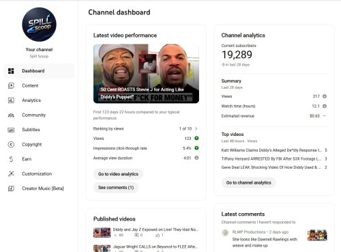Click the Subtitles icon in sidebar

pyautogui.click(x=11, y=130)
